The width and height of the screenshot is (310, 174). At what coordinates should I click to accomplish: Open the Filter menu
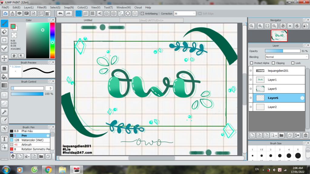[x=42, y=7]
